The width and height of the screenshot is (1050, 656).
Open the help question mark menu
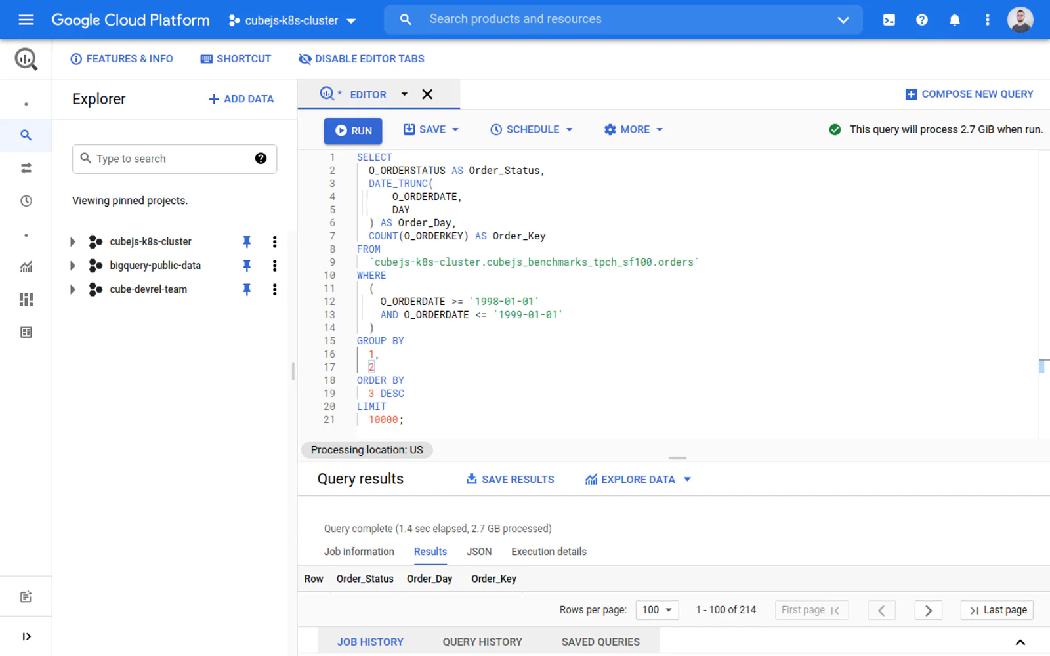coord(922,20)
